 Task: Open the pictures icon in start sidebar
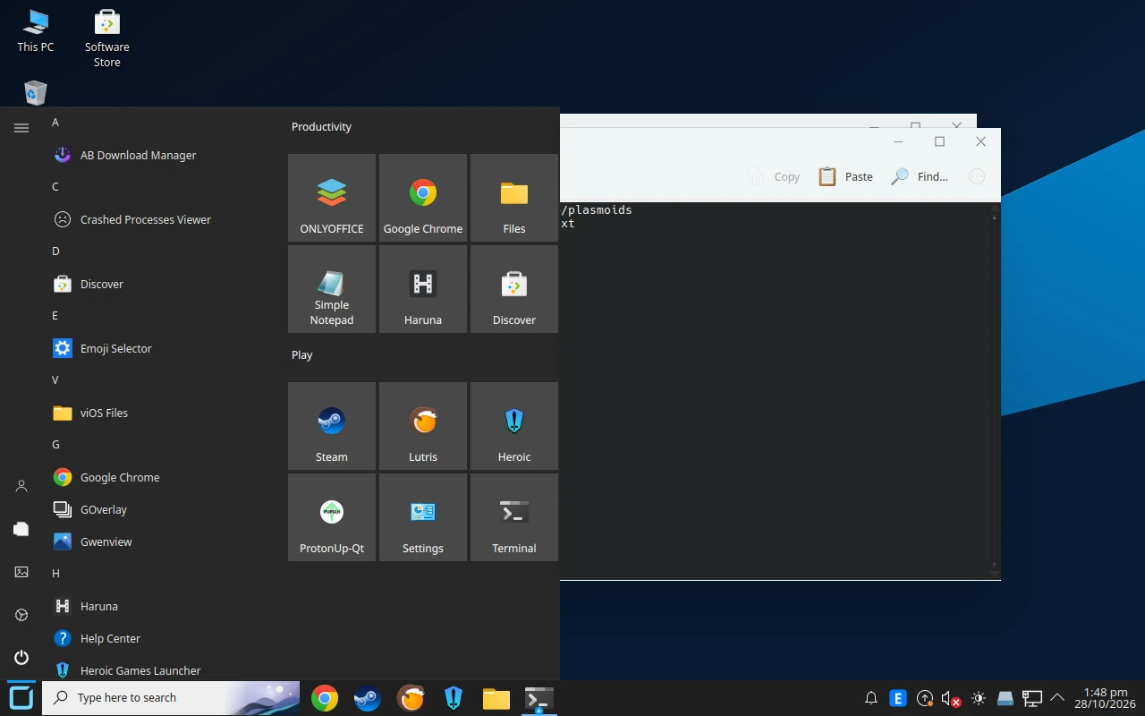[x=21, y=572]
